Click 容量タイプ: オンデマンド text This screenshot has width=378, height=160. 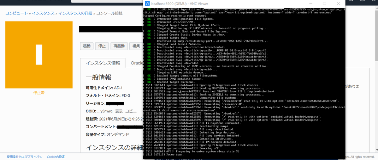tap(107, 135)
